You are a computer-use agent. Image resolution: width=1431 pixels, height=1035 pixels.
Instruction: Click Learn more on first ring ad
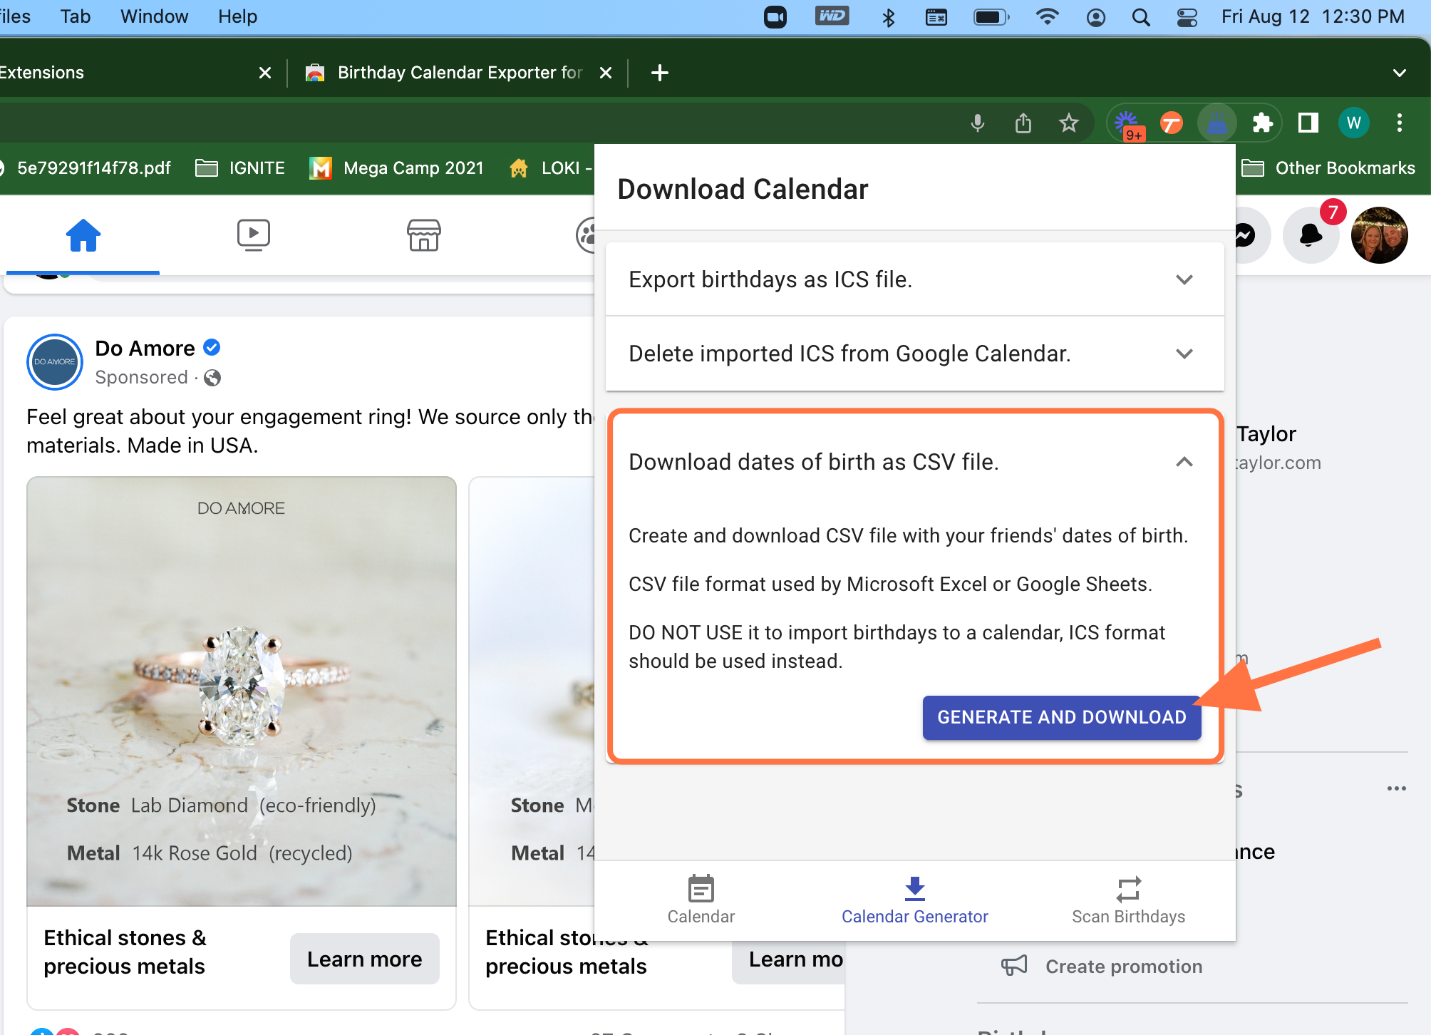[x=364, y=959]
